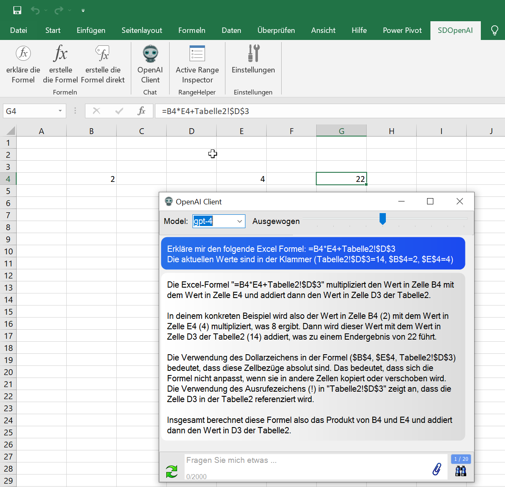Select column B header
Image resolution: width=505 pixels, height=487 pixels.
pyautogui.click(x=91, y=131)
